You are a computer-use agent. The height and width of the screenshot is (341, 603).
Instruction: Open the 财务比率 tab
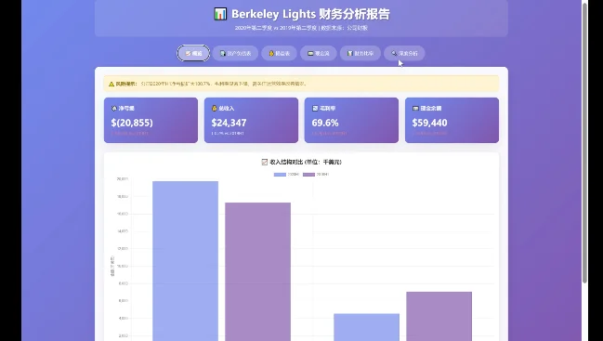point(360,54)
